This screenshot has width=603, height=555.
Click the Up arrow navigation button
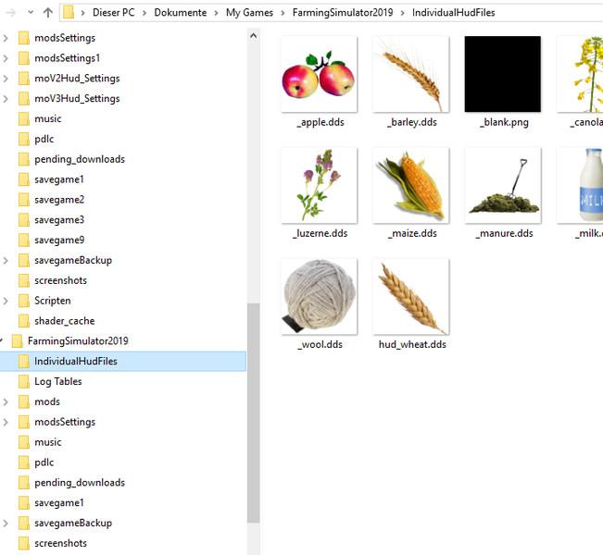click(48, 13)
